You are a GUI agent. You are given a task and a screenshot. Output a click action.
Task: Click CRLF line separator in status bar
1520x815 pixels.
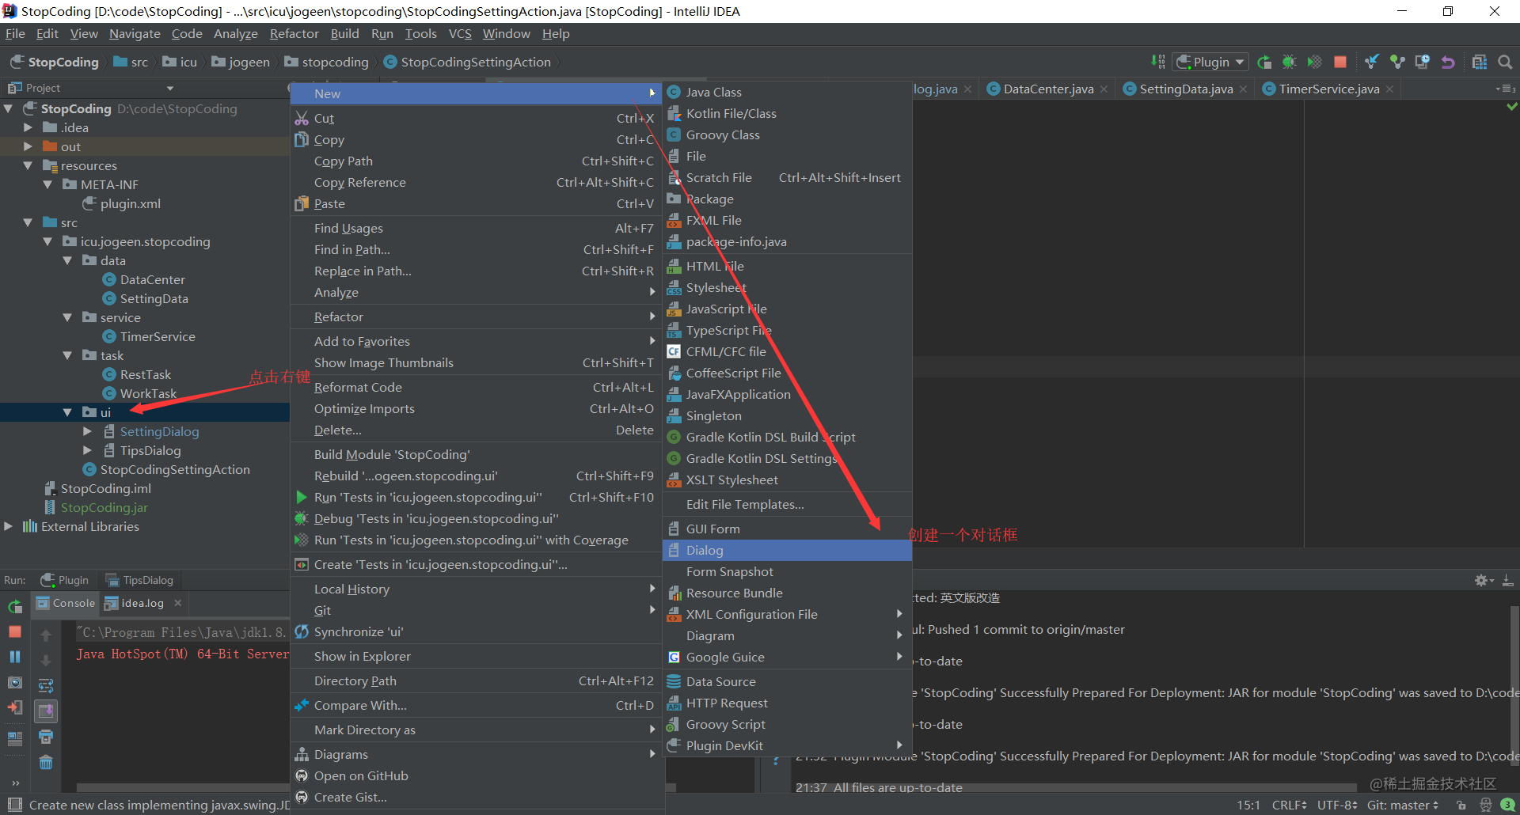coord(1289,805)
